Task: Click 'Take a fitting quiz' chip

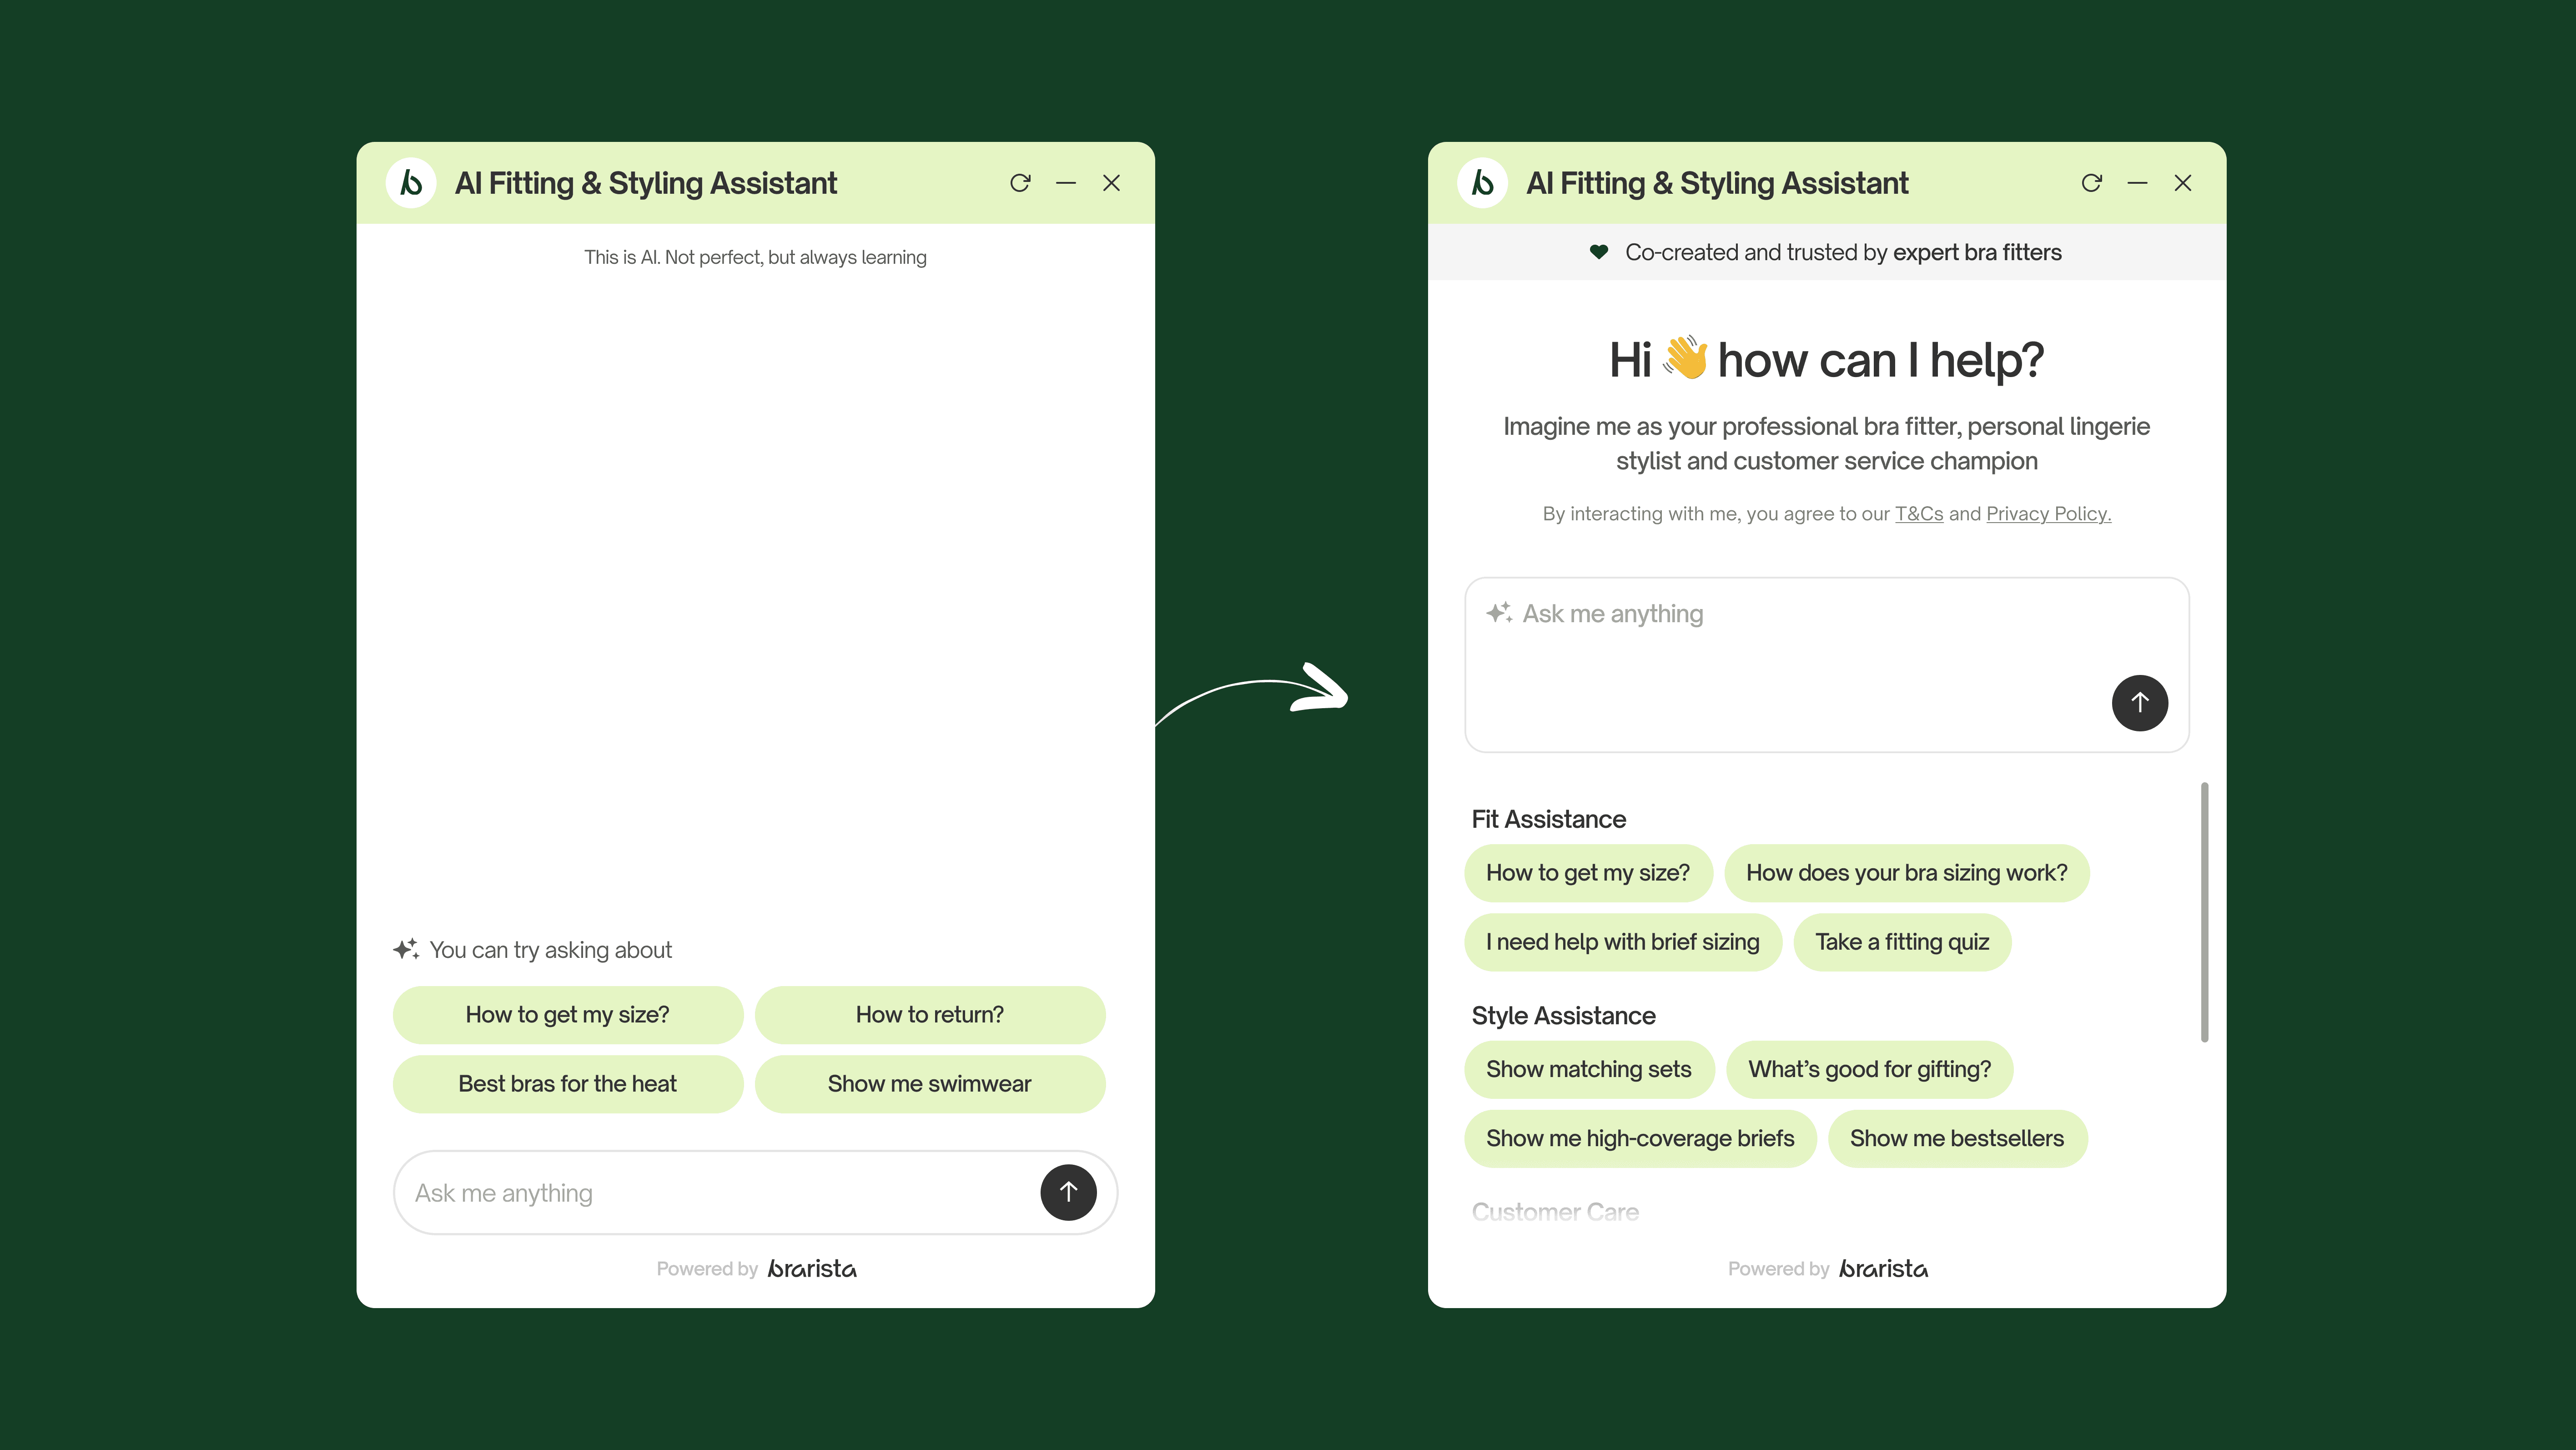Action: pos(1901,942)
